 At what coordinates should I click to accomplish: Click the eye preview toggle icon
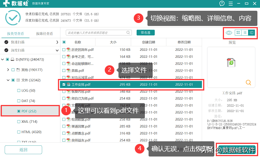point(229,33)
